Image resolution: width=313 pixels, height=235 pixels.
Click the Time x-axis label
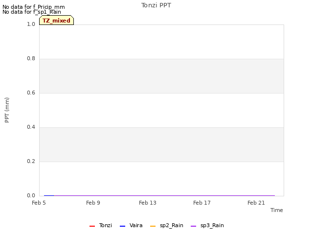click(x=276, y=210)
